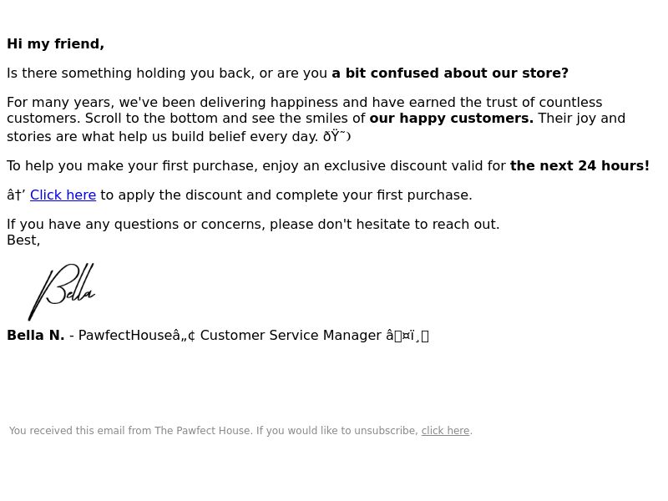Click the 'The Pawfect House' footer text

coord(202,431)
